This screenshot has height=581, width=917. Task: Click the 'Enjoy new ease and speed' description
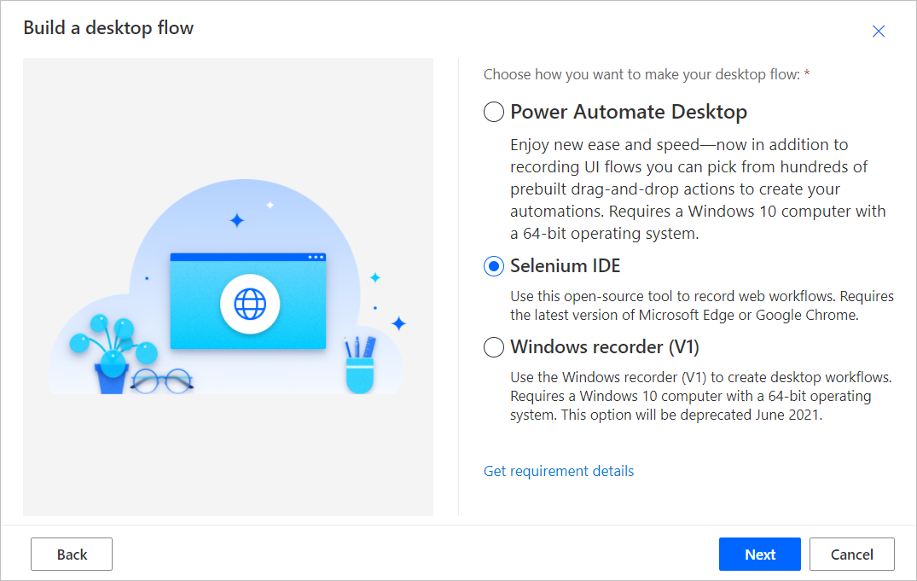pyautogui.click(x=698, y=189)
